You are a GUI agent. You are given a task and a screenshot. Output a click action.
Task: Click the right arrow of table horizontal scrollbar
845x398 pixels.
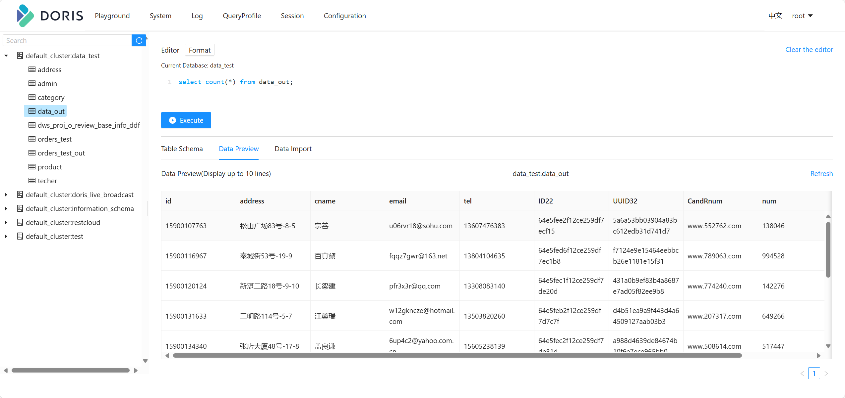pyautogui.click(x=818, y=356)
